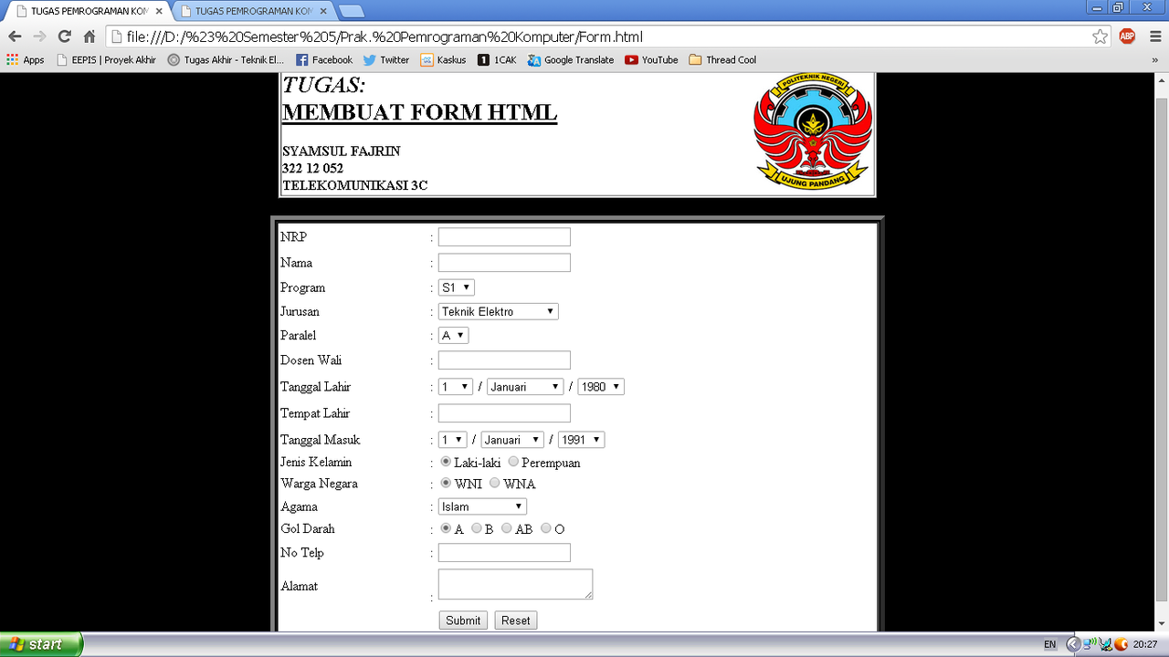The height and width of the screenshot is (657, 1169).
Task: Click the Politeknik Negeri Ujung Pandang logo
Action: tap(813, 132)
